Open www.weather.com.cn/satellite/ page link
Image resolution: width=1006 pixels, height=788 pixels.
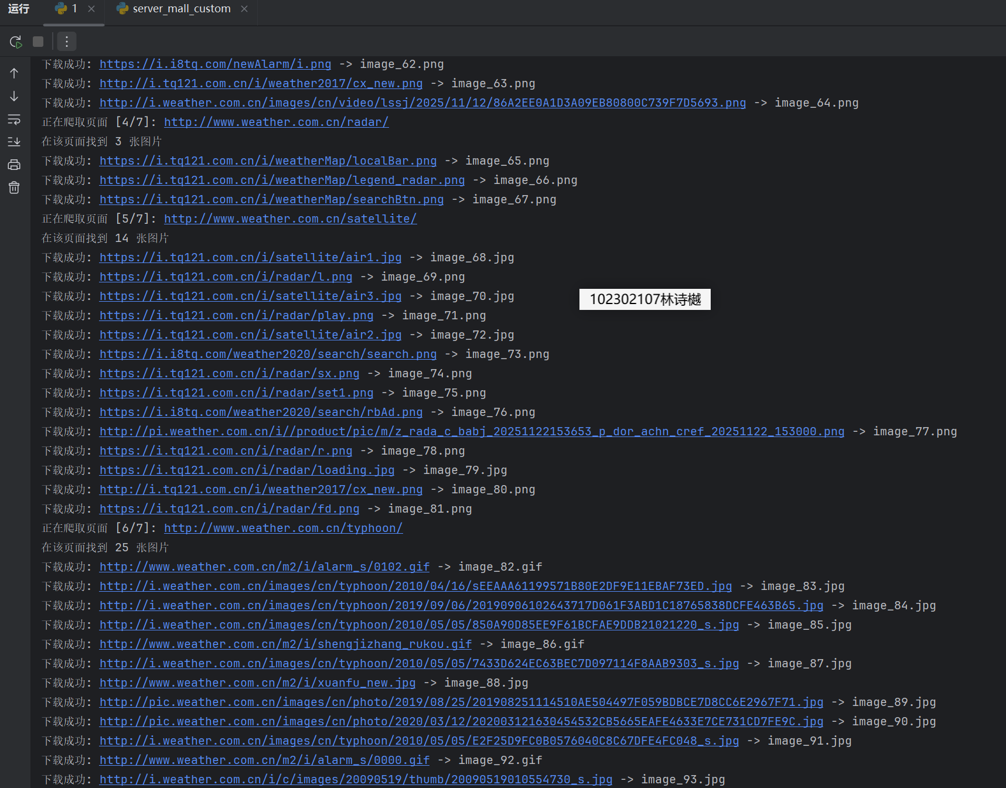pyautogui.click(x=290, y=219)
